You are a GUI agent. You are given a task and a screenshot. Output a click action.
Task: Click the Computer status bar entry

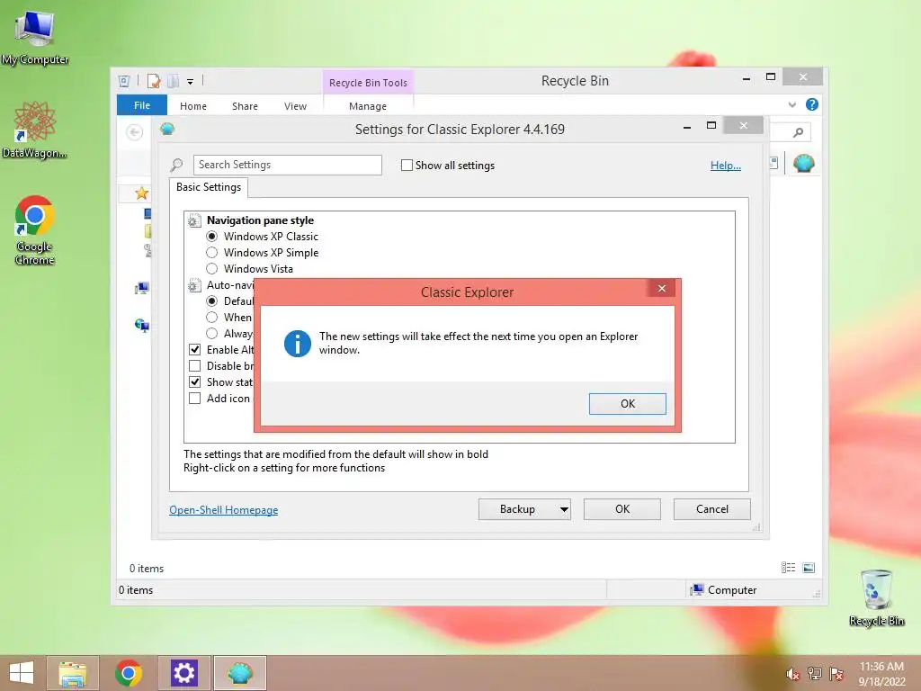[x=724, y=590]
